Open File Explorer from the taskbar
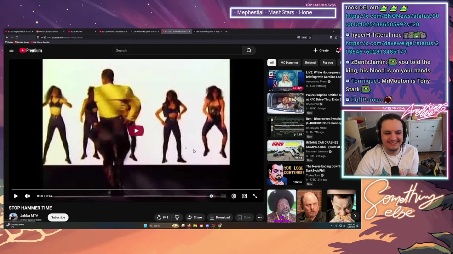453x254 pixels. (x=195, y=226)
